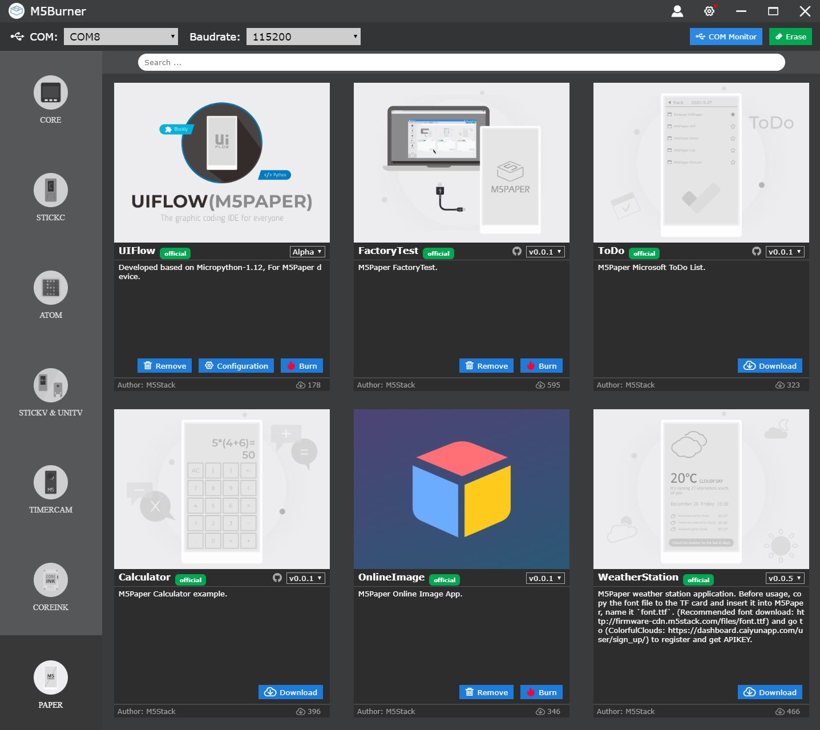The width and height of the screenshot is (820, 730).
Task: Remove the FactoryTest firmware
Action: tap(486, 366)
